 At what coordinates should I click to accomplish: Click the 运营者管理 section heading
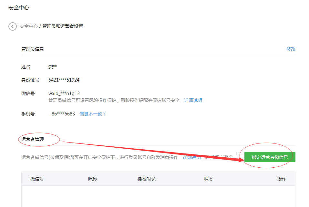coord(33,140)
